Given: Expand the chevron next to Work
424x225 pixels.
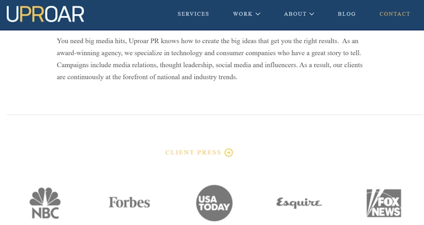Looking at the screenshot, I should point(258,14).
